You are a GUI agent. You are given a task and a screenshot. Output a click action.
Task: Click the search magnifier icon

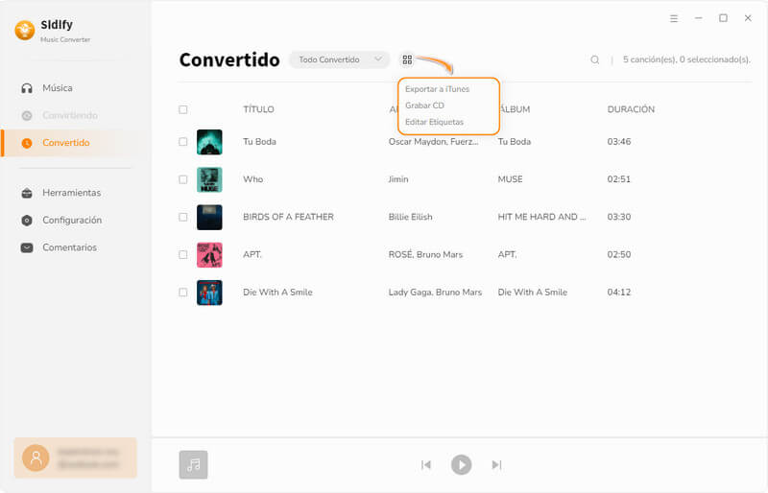(x=594, y=59)
